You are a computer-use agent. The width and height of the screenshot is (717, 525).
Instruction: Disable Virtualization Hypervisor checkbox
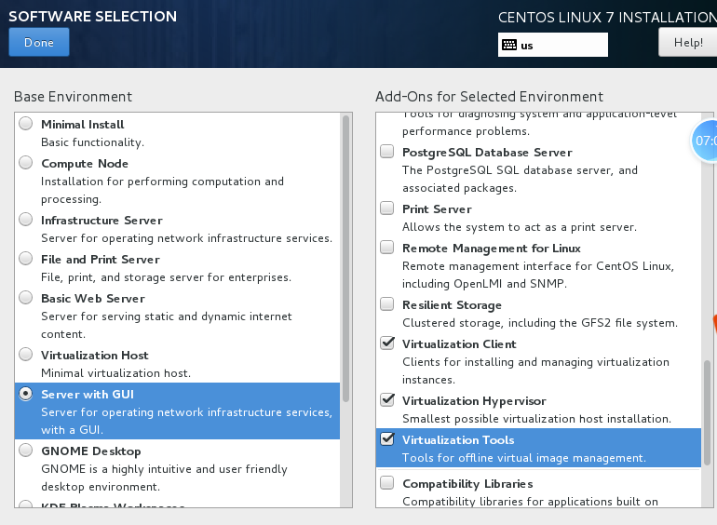[387, 401]
